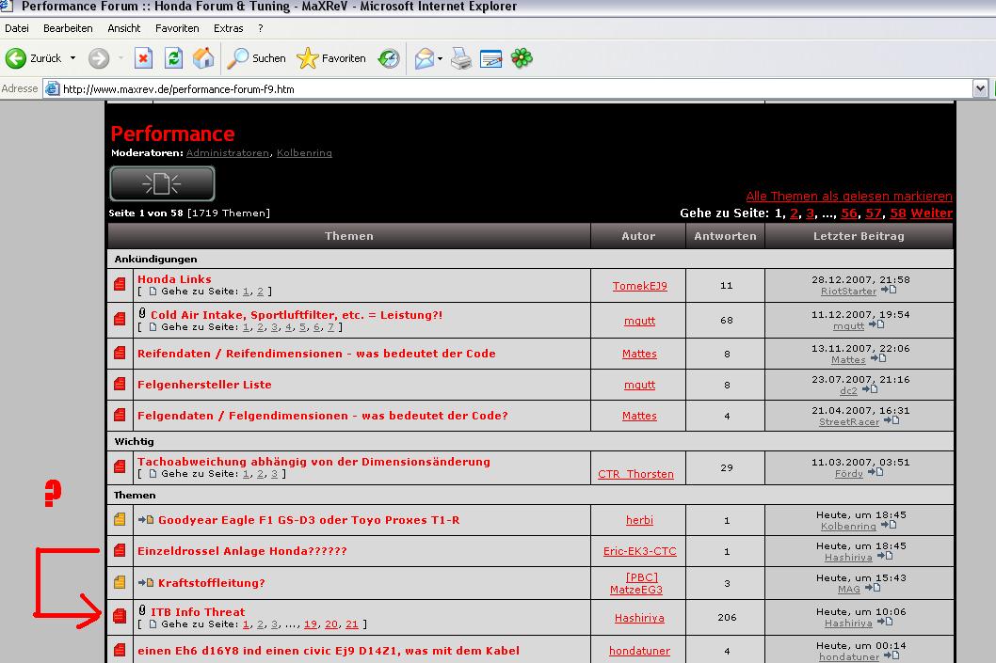Open the Felgenhersteller Liste topic
Viewport: 996px width, 663px height.
(204, 385)
